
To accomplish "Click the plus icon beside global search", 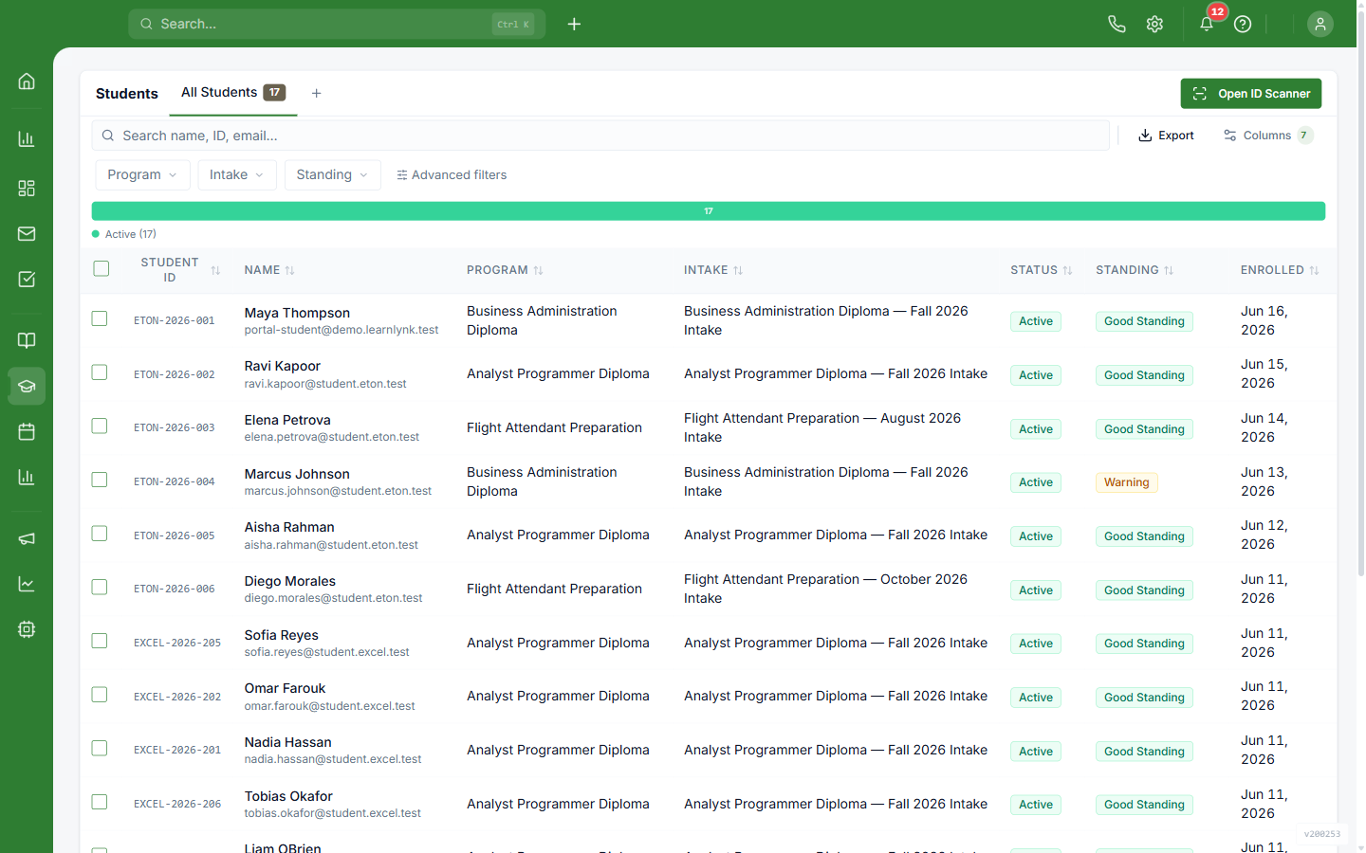I will point(574,24).
